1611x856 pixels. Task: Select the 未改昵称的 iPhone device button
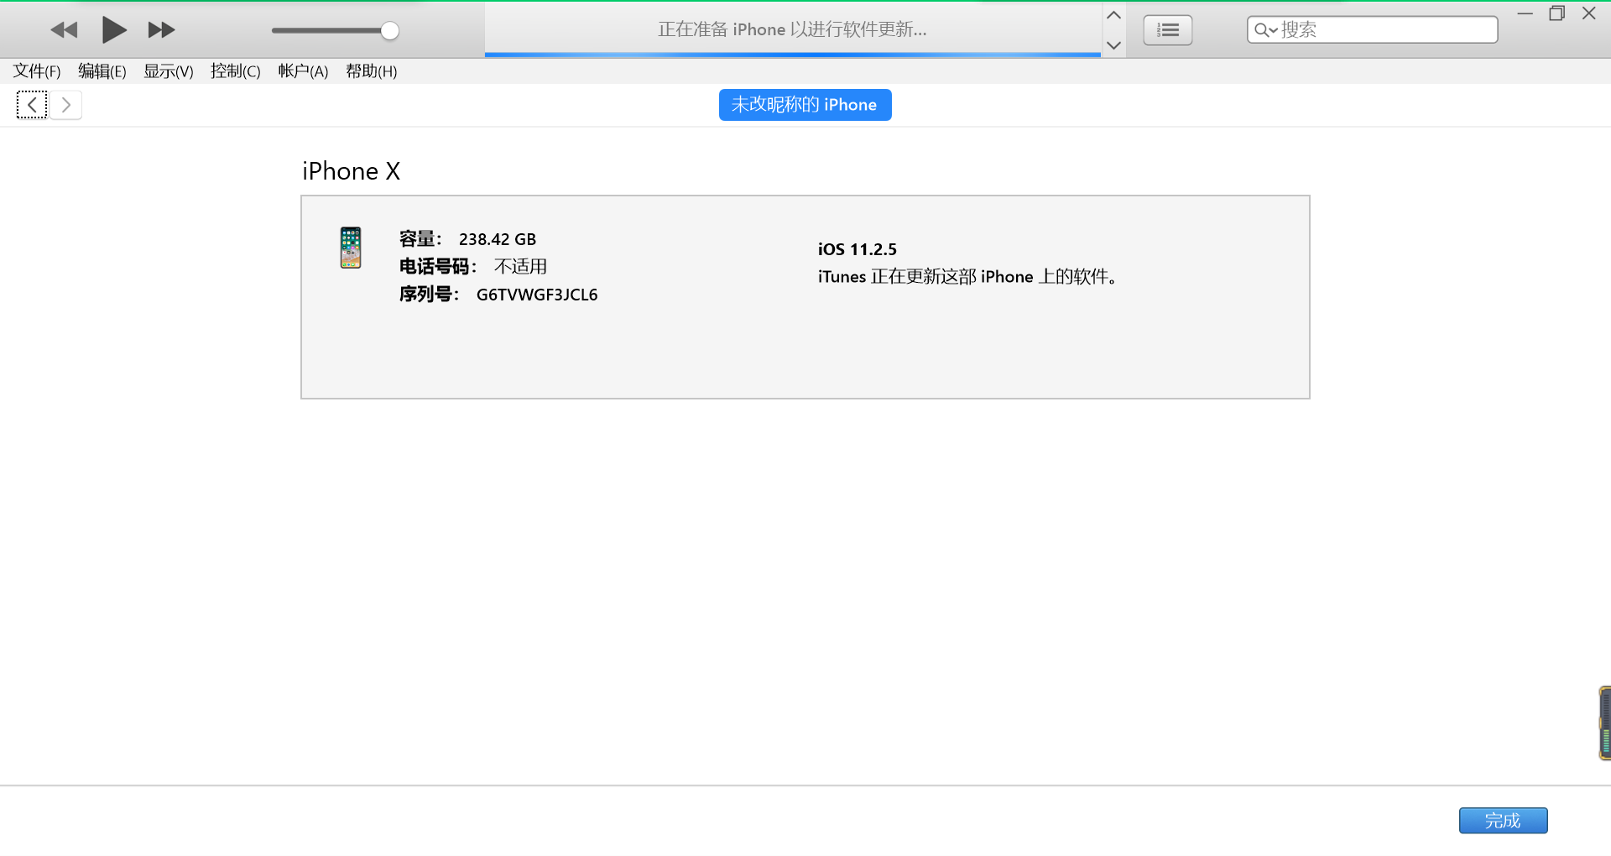click(805, 105)
